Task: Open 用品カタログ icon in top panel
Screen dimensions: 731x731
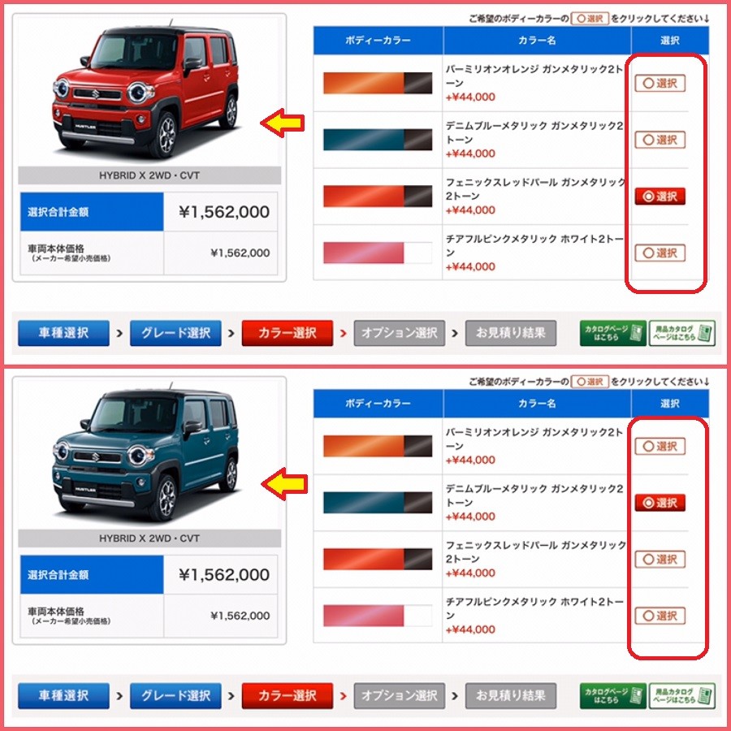Action: [681, 333]
